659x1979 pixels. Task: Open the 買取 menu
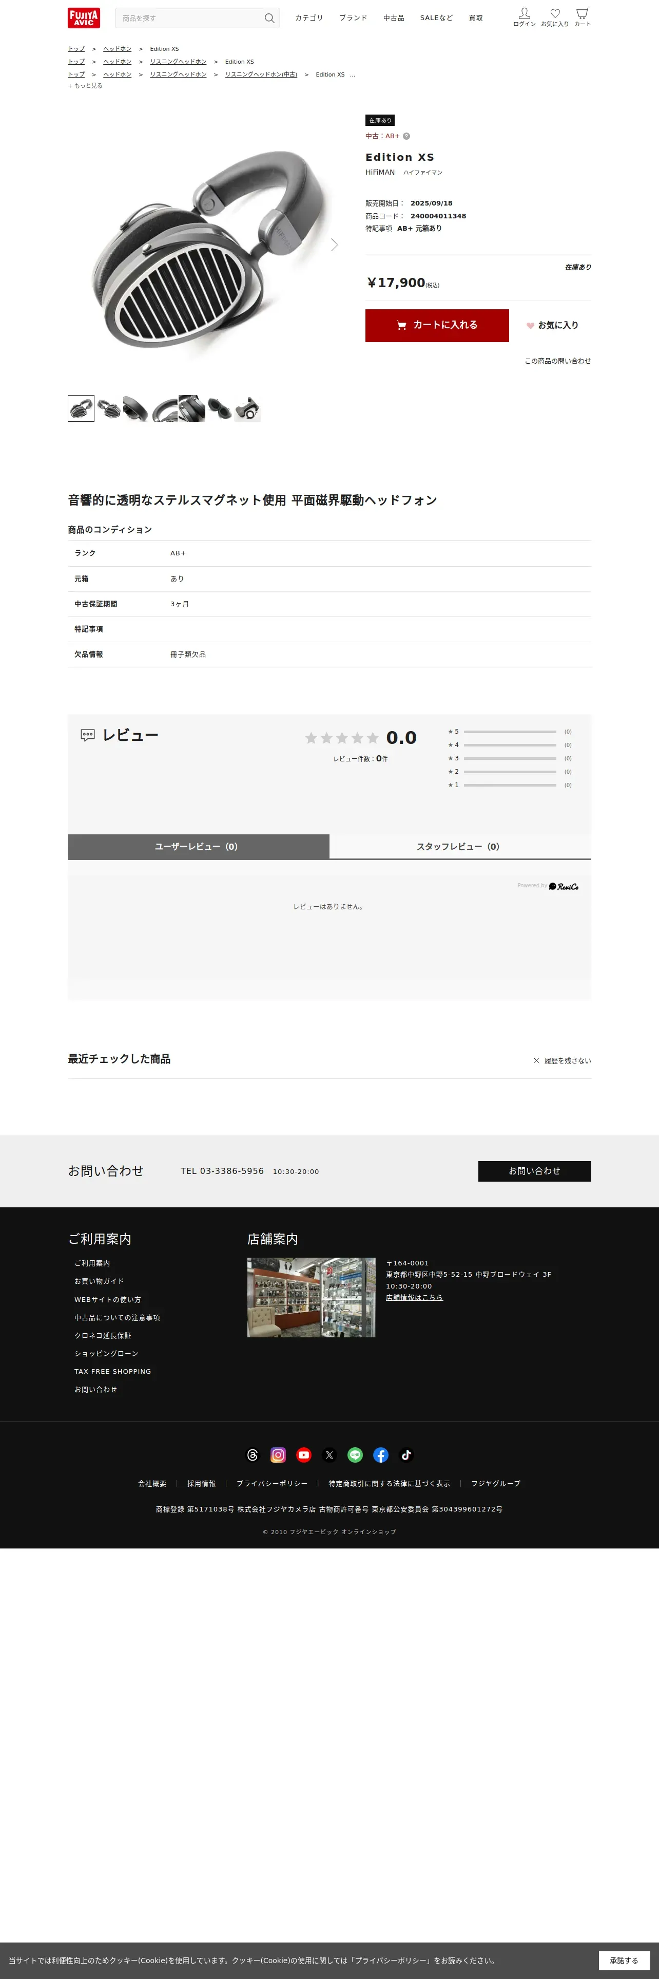click(x=476, y=17)
